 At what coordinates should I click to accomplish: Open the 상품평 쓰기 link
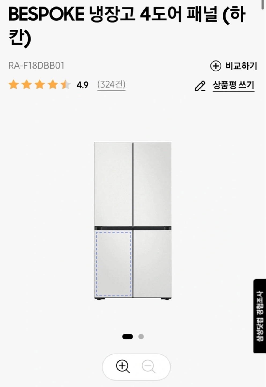click(x=233, y=85)
